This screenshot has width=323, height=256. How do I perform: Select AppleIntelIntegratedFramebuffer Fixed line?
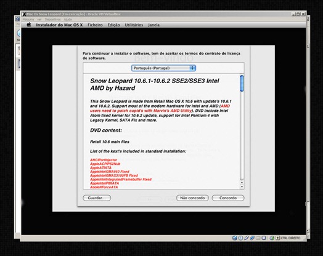pos(121,179)
